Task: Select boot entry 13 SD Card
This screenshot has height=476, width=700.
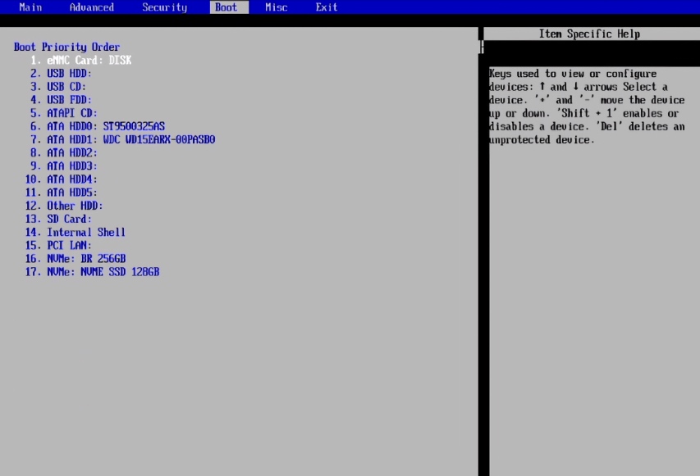Action: tap(58, 220)
